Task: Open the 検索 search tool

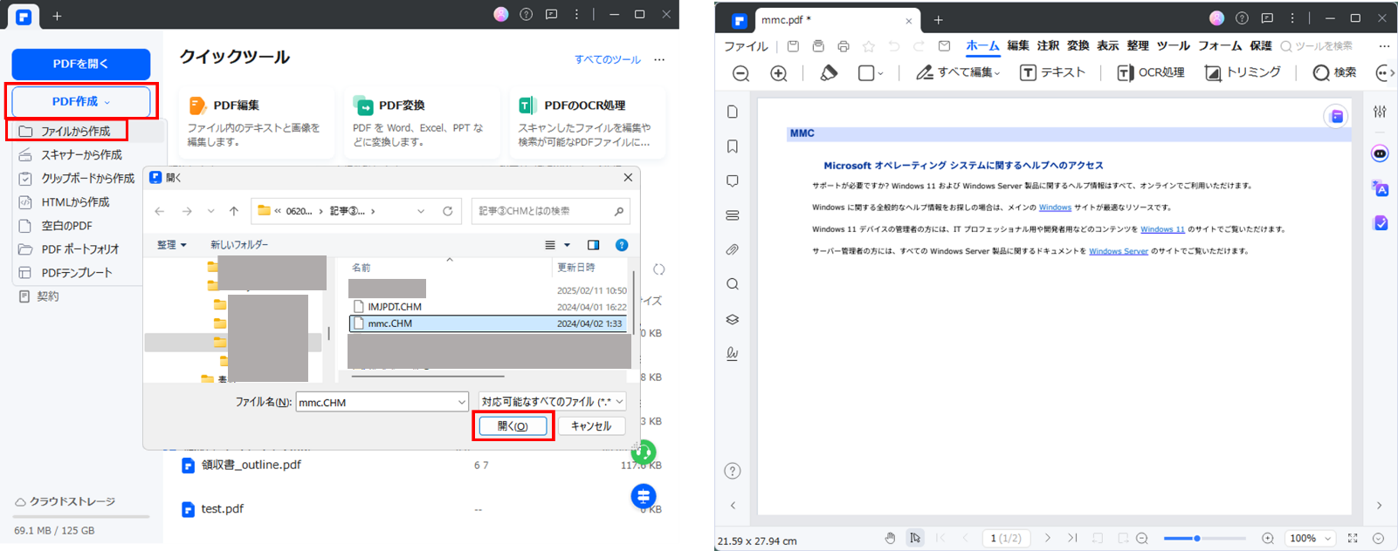Action: (x=1335, y=73)
